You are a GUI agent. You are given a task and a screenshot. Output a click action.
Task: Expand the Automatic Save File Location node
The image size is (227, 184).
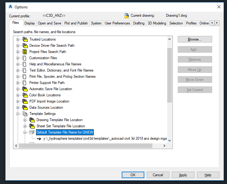pos(18,89)
